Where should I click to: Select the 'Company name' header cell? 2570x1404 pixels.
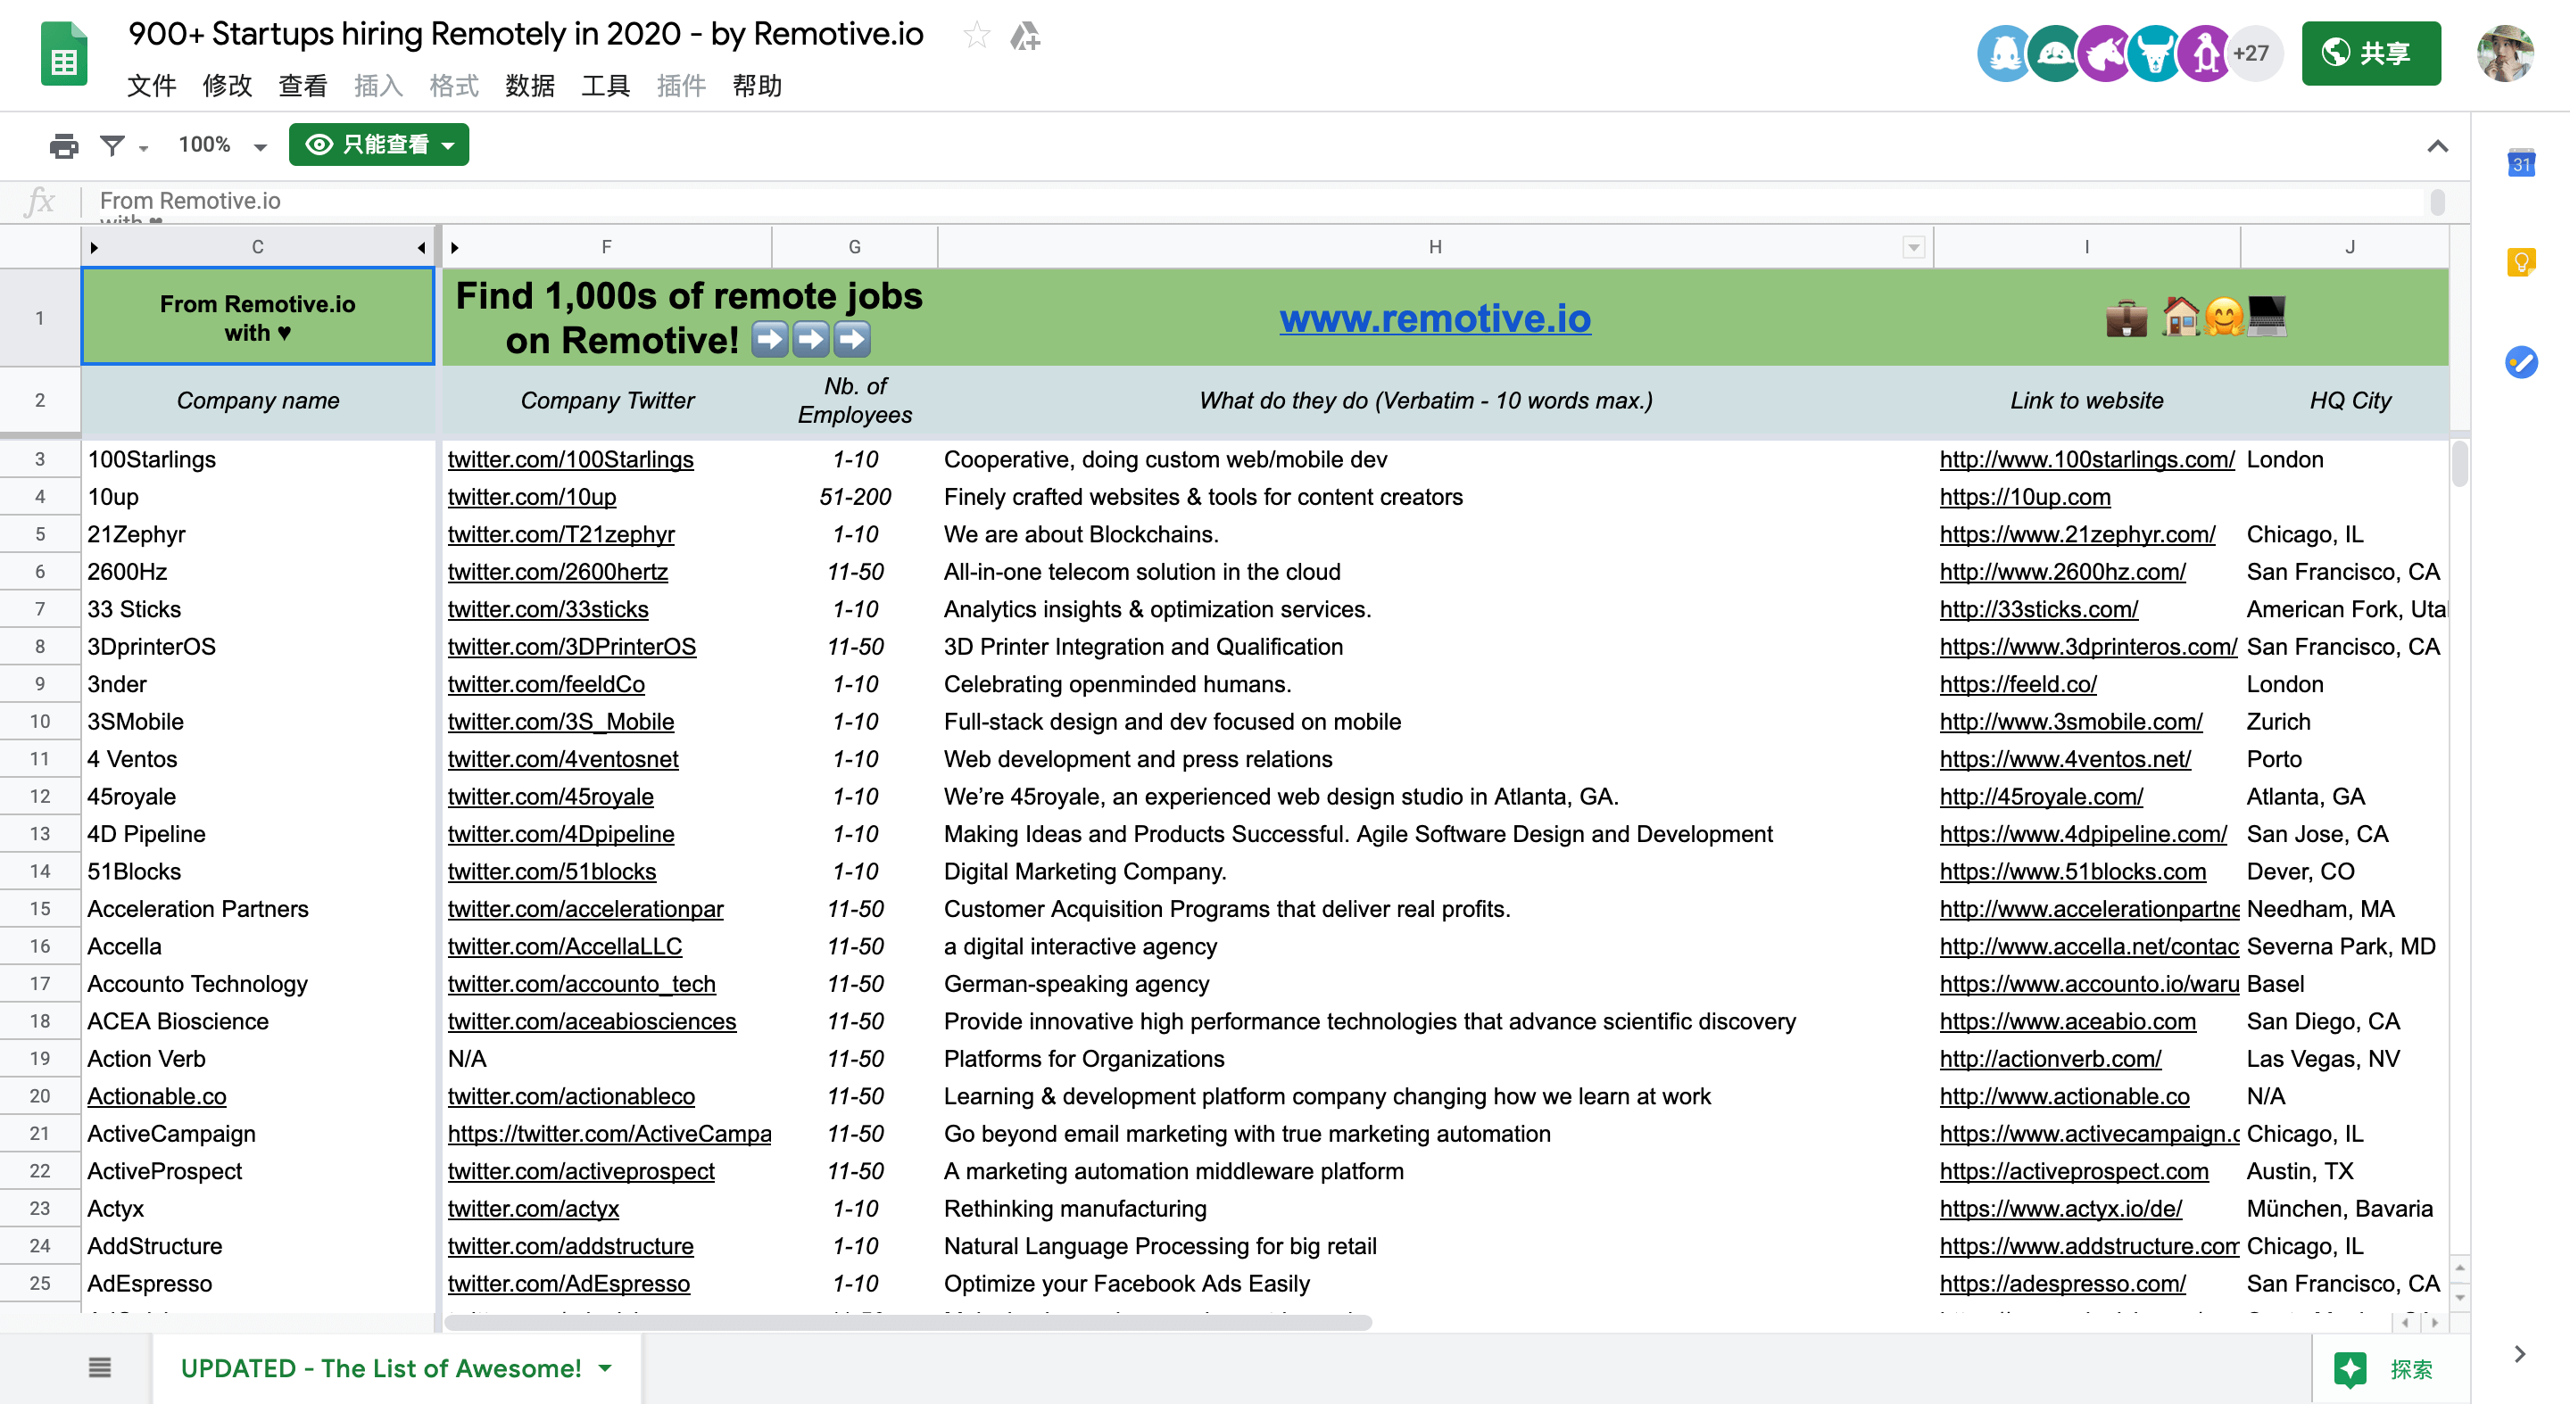257,401
